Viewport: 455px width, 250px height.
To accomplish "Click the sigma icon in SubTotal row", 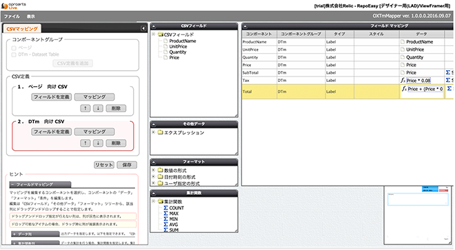I will 448,72.
